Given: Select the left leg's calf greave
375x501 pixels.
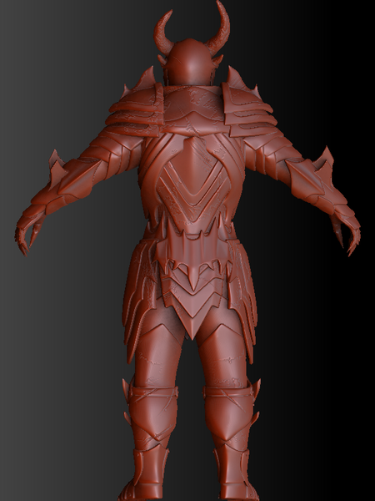Looking at the screenshot, I should [x=152, y=415].
